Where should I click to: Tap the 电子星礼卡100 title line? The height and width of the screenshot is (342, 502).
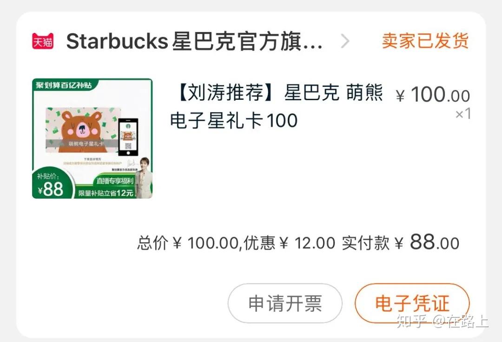coord(234,120)
